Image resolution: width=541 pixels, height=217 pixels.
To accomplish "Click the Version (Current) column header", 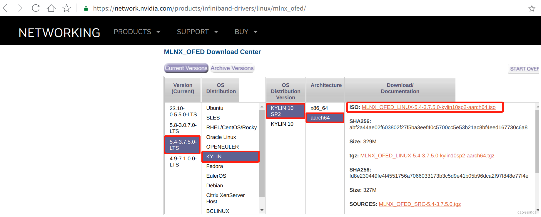I will tap(183, 90).
